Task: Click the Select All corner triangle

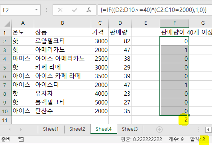Action: 7,24
